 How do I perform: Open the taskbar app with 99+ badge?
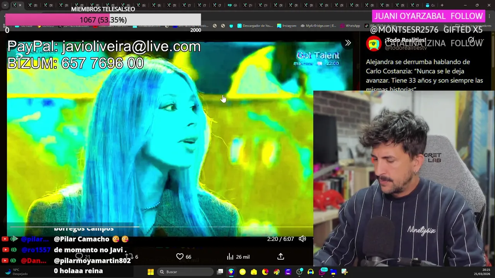click(x=322, y=272)
